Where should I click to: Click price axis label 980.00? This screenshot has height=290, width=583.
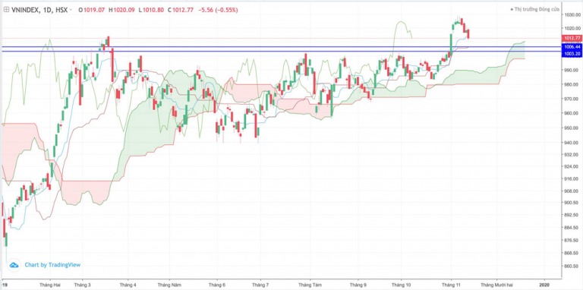click(572, 84)
